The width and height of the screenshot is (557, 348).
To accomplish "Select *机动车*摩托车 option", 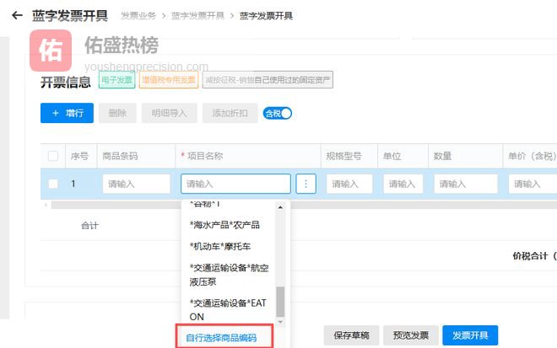I will [x=219, y=246].
